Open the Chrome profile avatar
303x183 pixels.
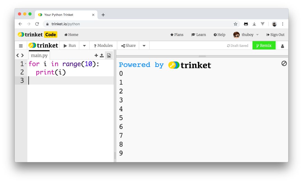click(274, 24)
